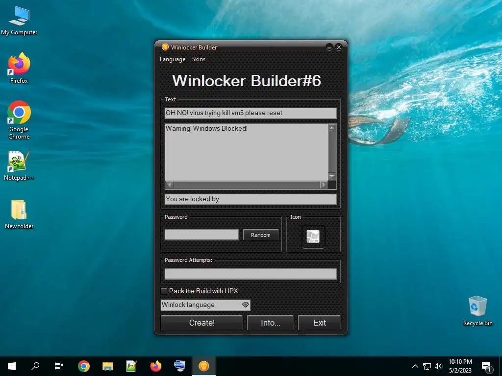This screenshot has height=376, width=502.
Task: Click the text area's scroll up arrow
Action: [x=332, y=128]
